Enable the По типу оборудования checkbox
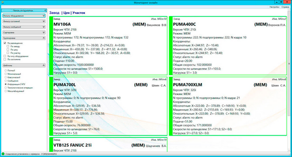 (x=5, y=56)
